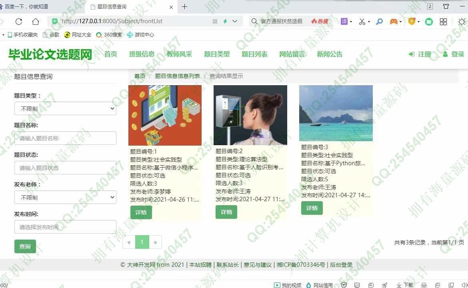Image resolution: width=468 pixels, height=288 pixels.
Task: Open 新闻公告 navigation item
Action: click(x=330, y=54)
